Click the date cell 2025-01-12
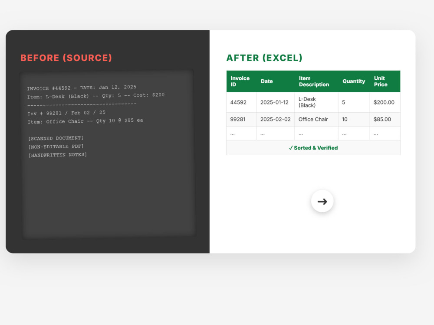 [276, 102]
